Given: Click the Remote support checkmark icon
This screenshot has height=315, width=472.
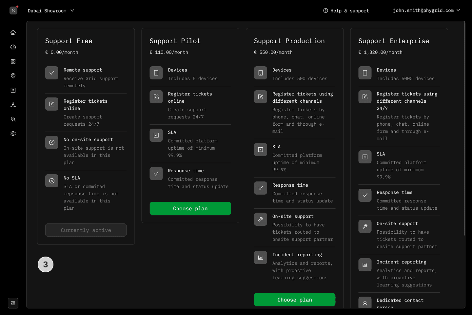Looking at the screenshot, I should click(52, 73).
